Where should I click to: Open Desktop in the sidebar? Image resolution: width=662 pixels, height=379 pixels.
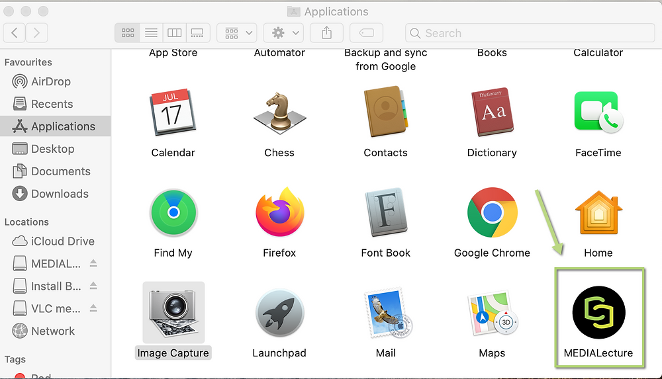pos(56,149)
